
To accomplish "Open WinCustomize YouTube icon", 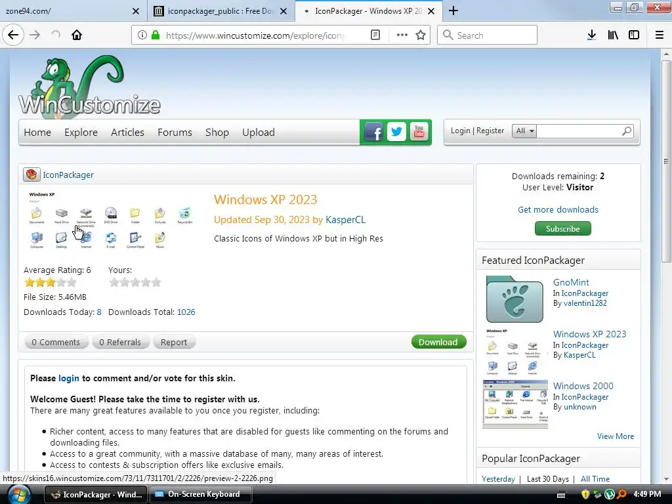I will [419, 132].
